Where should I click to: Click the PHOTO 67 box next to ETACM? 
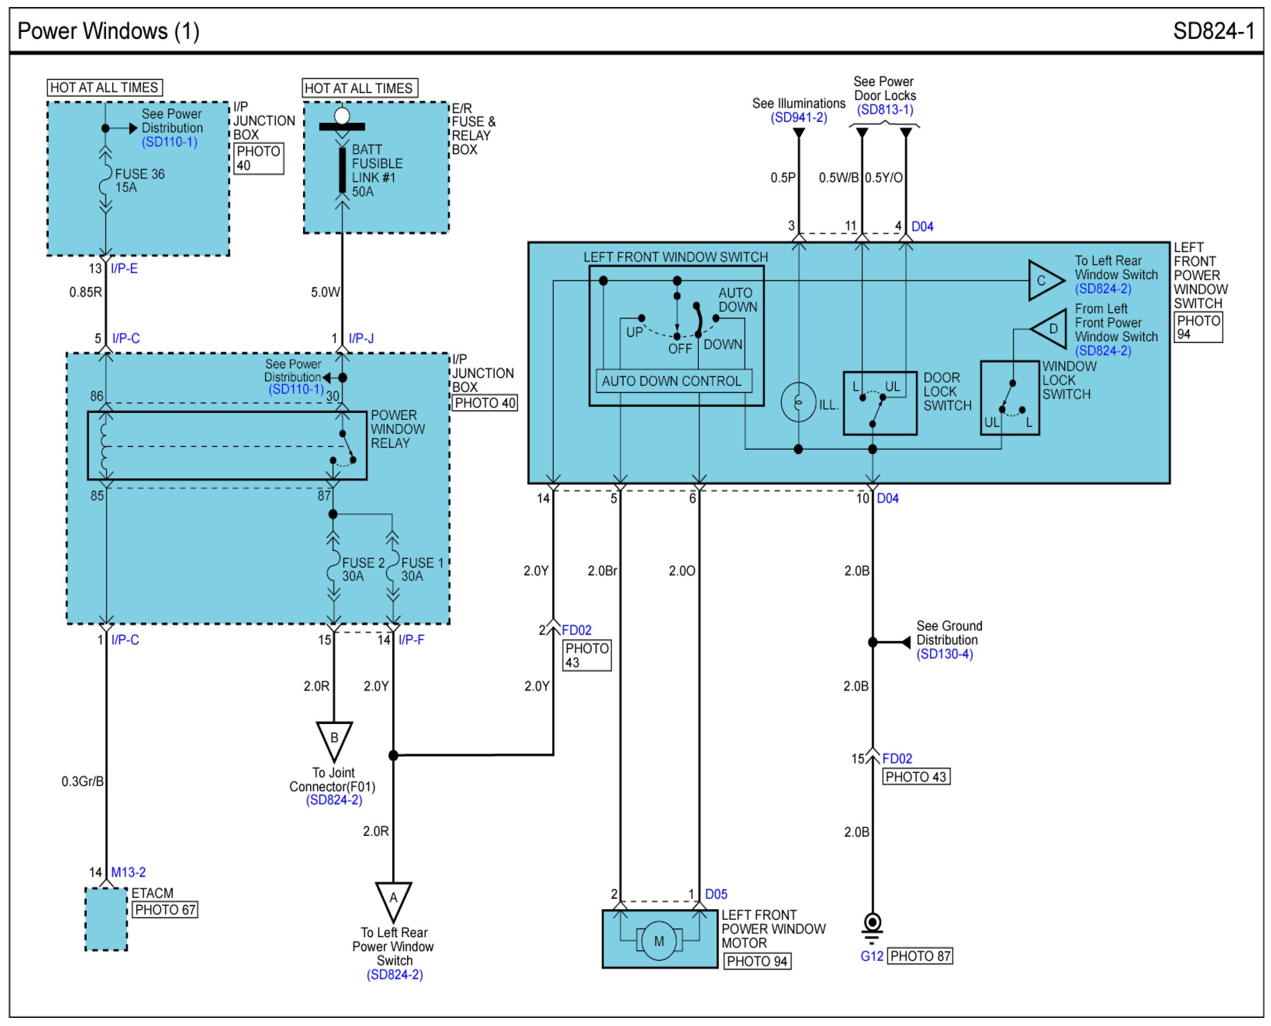pyautogui.click(x=165, y=910)
